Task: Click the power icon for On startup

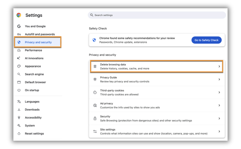Action: coord(19,90)
